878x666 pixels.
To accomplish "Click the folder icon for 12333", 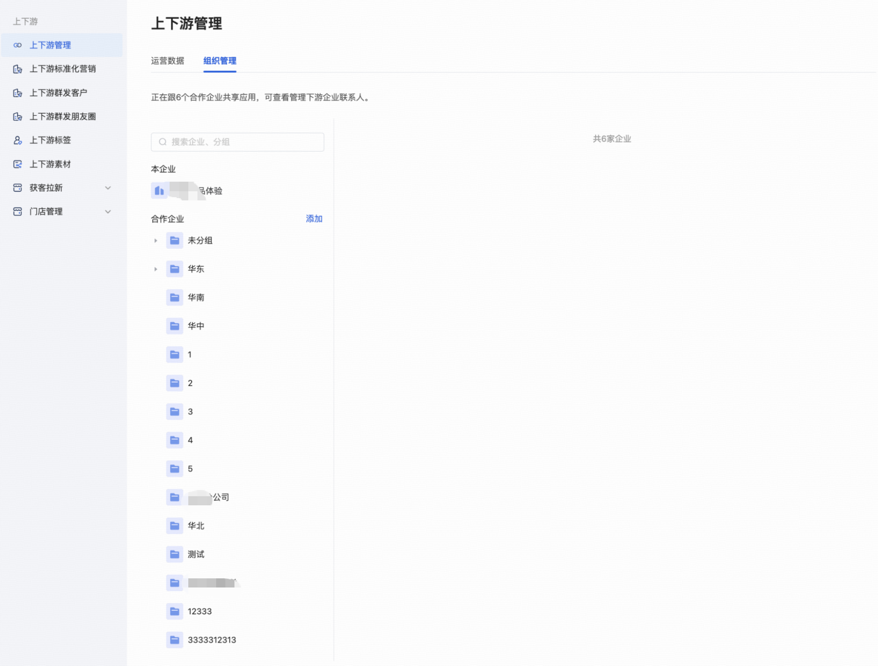I will pos(175,611).
